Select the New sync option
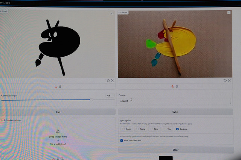This screenshot has width=241, height=160. click(x=154, y=129)
